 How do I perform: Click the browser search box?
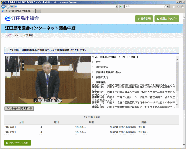(x=144, y=7)
